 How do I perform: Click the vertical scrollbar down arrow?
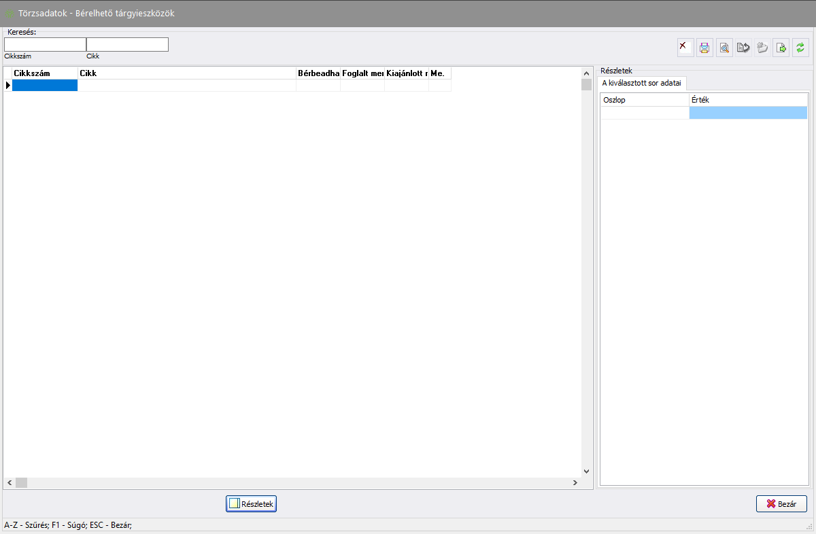coord(586,471)
